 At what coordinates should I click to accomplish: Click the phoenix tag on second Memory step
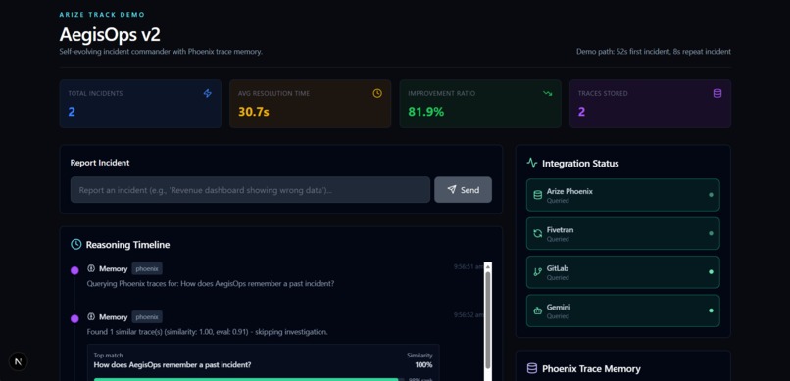pos(147,317)
